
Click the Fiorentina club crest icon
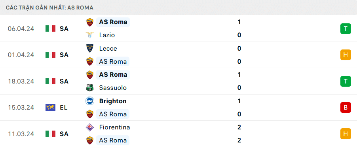tap(90, 127)
